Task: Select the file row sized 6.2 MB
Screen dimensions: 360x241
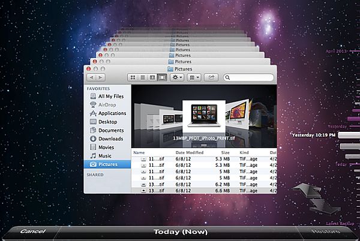Action: click(x=204, y=185)
